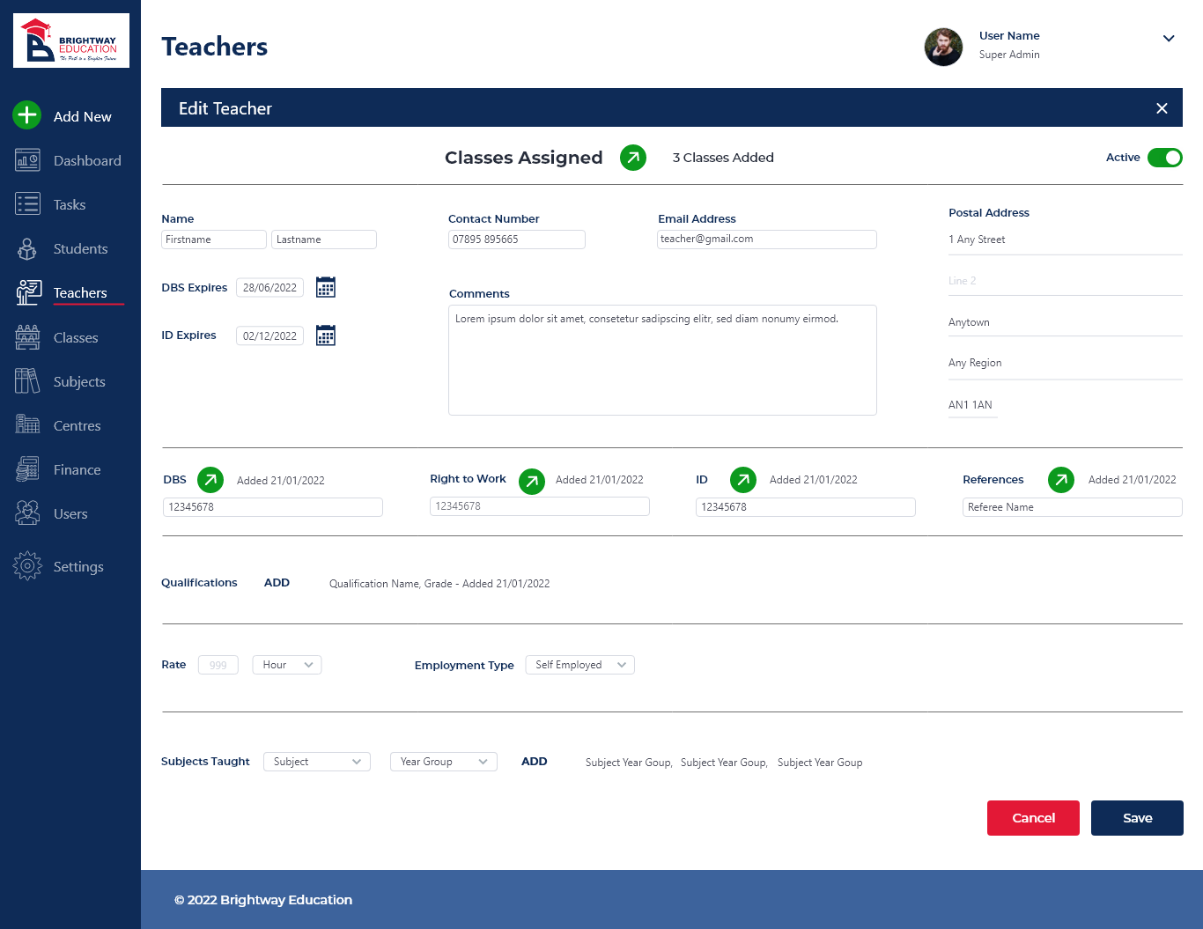Click the Teachers icon in sidebar
The image size is (1203, 929).
coord(28,292)
